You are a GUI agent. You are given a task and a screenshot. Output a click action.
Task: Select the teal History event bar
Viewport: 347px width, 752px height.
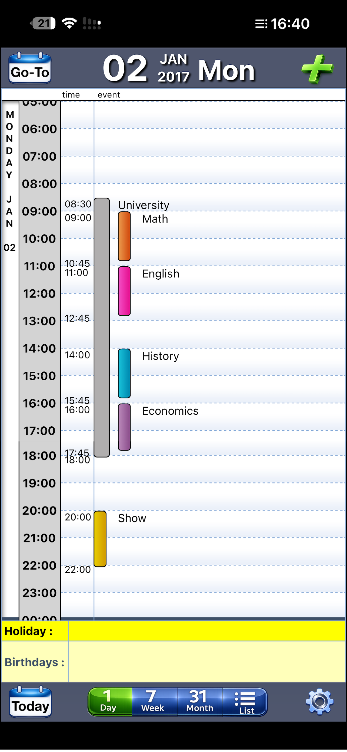(124, 373)
